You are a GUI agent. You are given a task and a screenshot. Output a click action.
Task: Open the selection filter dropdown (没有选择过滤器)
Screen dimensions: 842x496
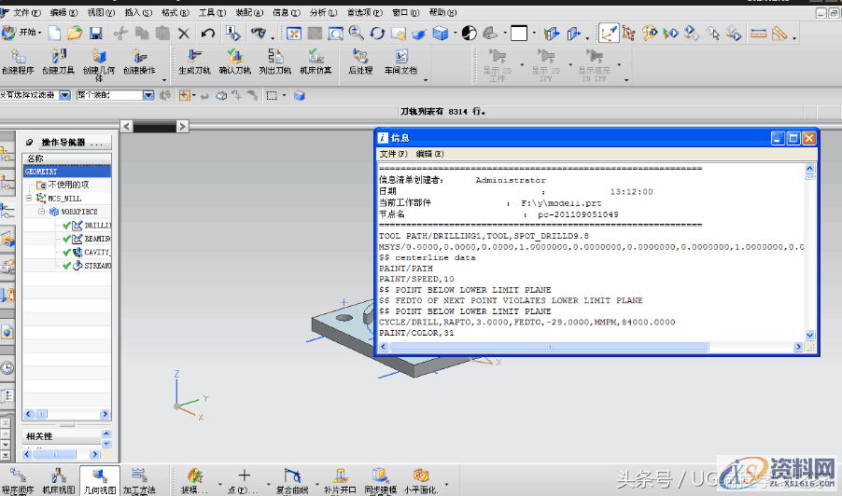[x=64, y=95]
